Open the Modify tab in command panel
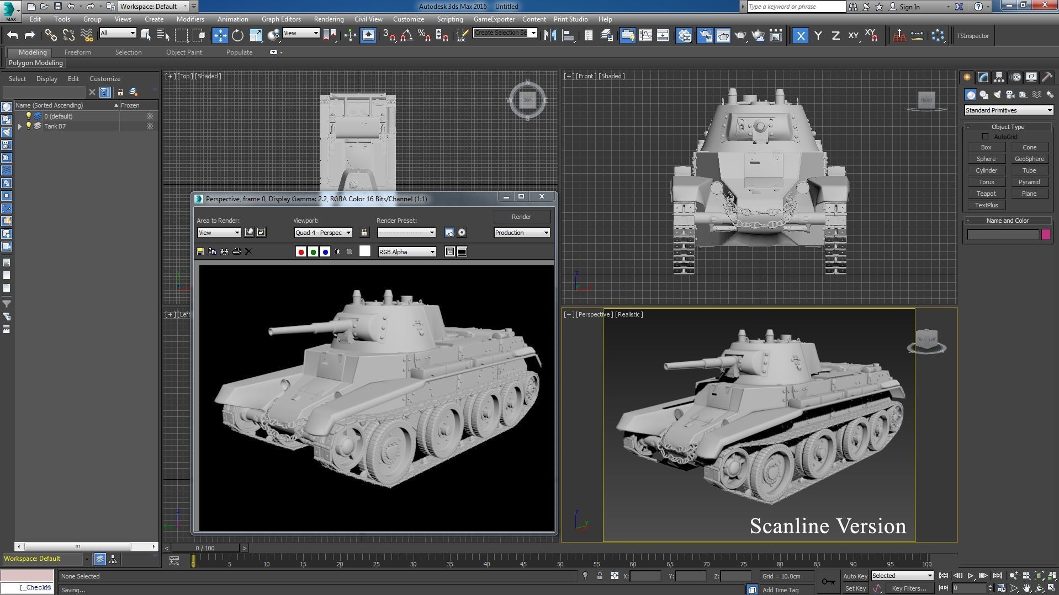 [983, 77]
